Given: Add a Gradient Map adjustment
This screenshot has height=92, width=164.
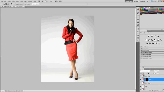Looking at the screenshot, I should [x=156, y=43].
